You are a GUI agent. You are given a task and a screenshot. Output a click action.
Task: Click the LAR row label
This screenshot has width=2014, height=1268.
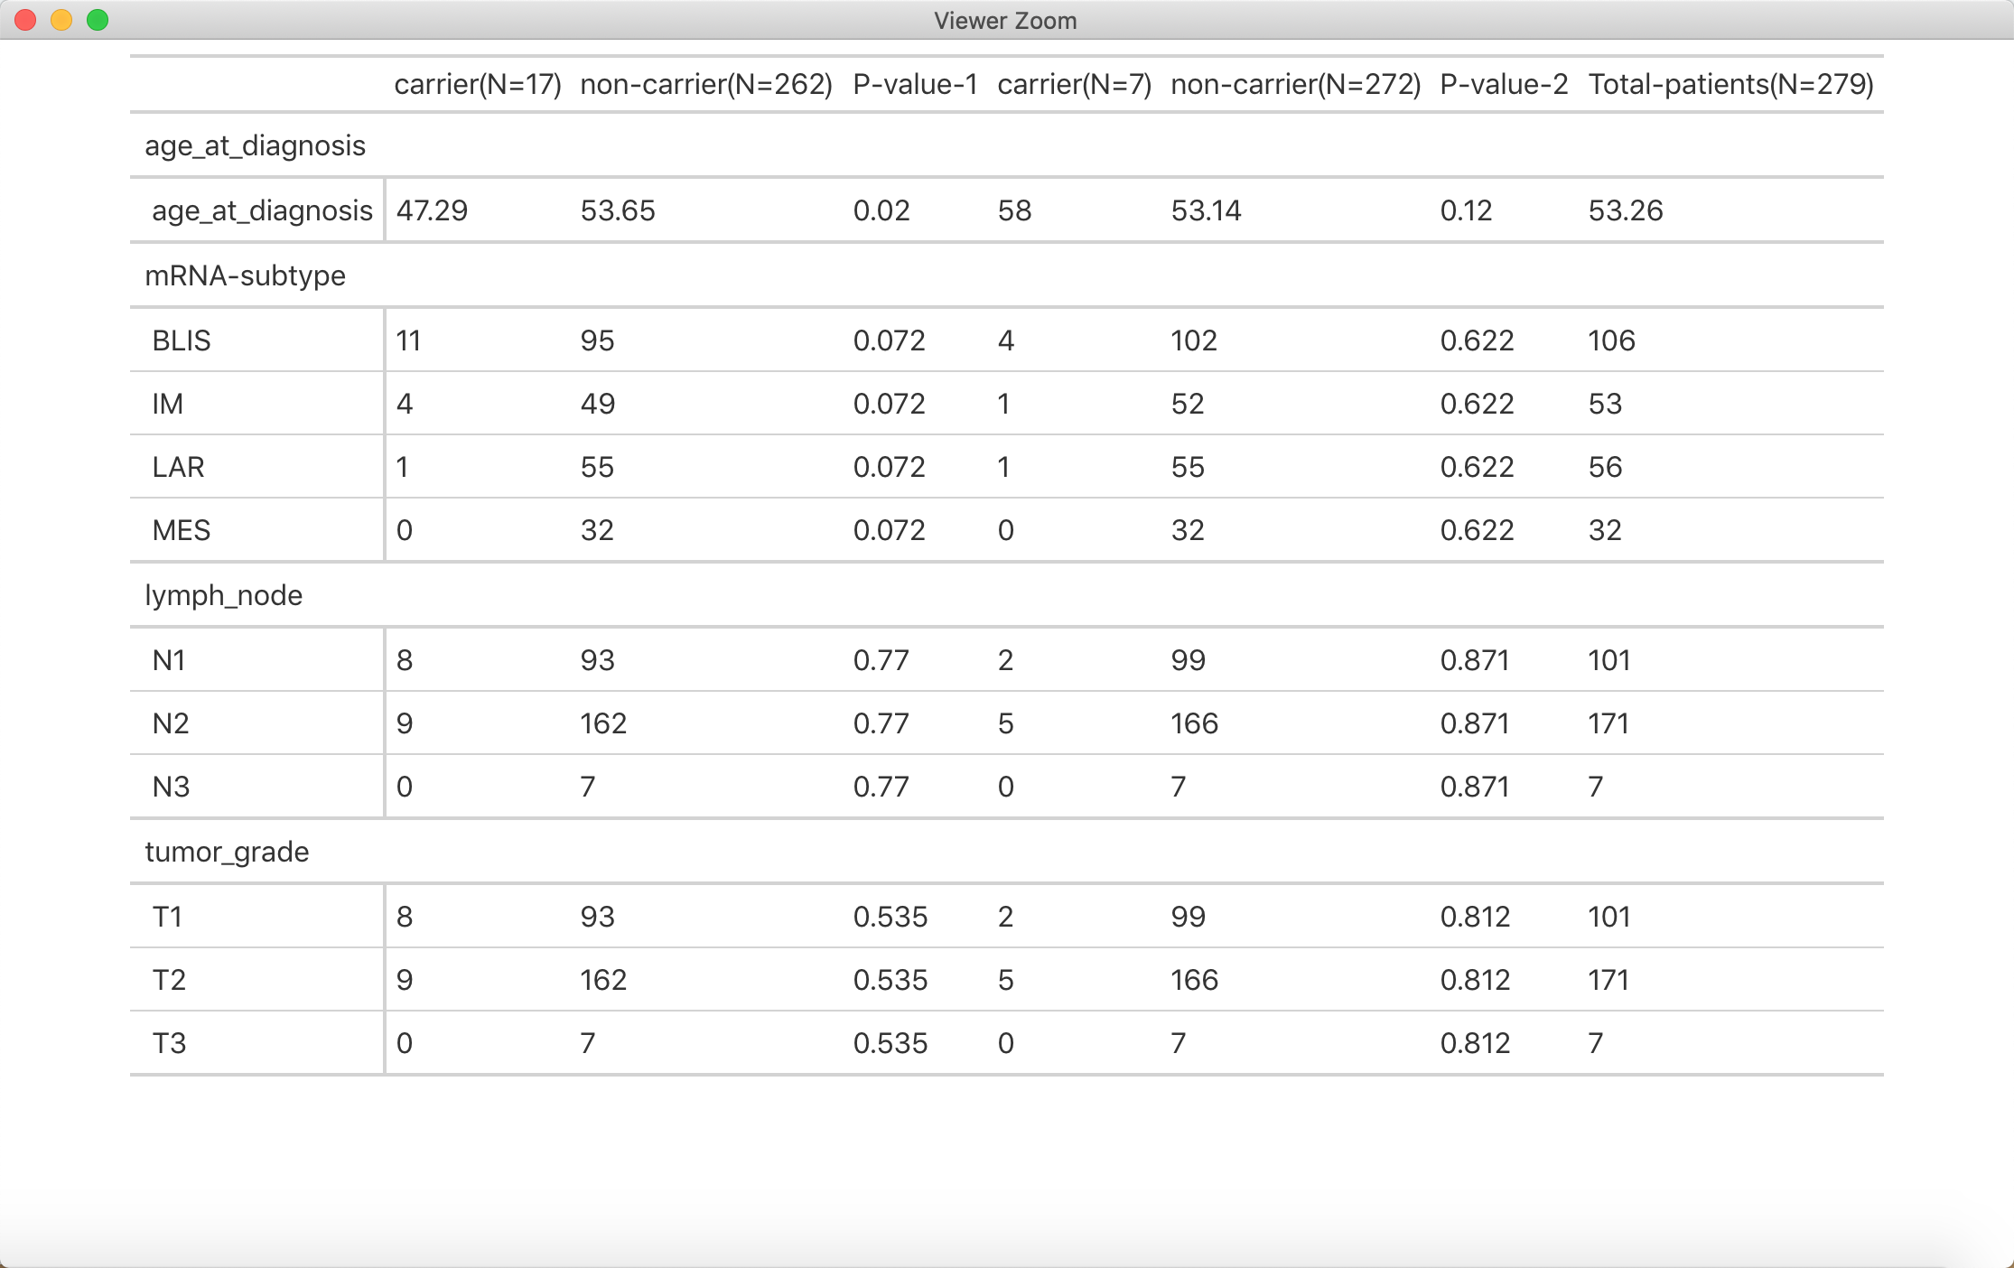pos(179,467)
